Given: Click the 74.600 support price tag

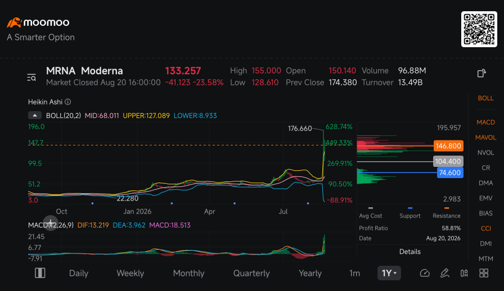Looking at the screenshot, I should coord(449,172).
